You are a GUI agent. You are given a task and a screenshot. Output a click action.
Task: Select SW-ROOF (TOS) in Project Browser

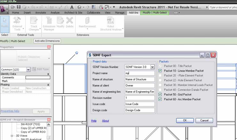point(30,124)
